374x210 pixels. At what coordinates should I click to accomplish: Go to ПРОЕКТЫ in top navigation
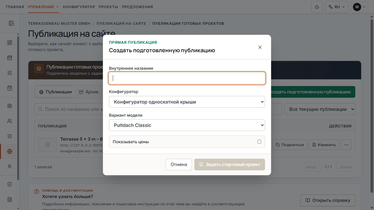(x=108, y=7)
